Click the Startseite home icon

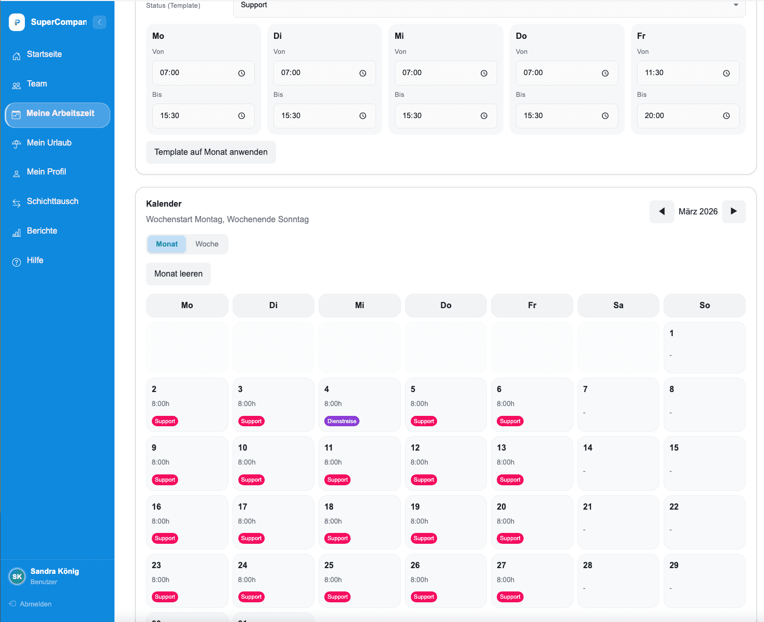coord(17,55)
